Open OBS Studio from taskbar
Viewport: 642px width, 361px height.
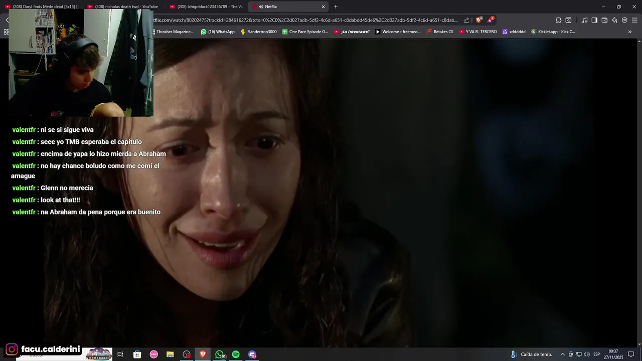tap(187, 354)
